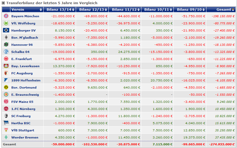Open 1.FC Nürnberg club link
Image resolution: width=237 pixels, height=148 pixels.
tap(23, 109)
